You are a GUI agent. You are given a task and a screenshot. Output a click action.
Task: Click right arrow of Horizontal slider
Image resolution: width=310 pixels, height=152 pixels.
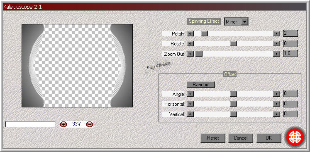pos(276,104)
